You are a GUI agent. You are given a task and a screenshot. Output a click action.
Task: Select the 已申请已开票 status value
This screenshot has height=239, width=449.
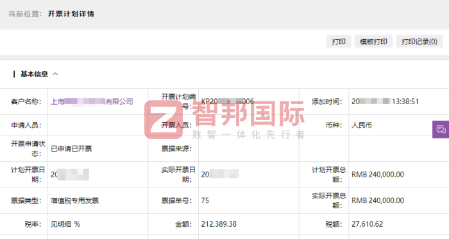coord(71,148)
